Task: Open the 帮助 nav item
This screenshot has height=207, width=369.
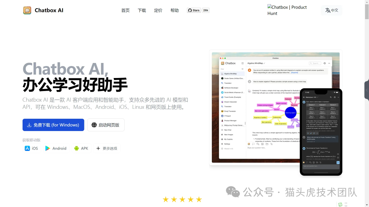Action: tap(175, 10)
